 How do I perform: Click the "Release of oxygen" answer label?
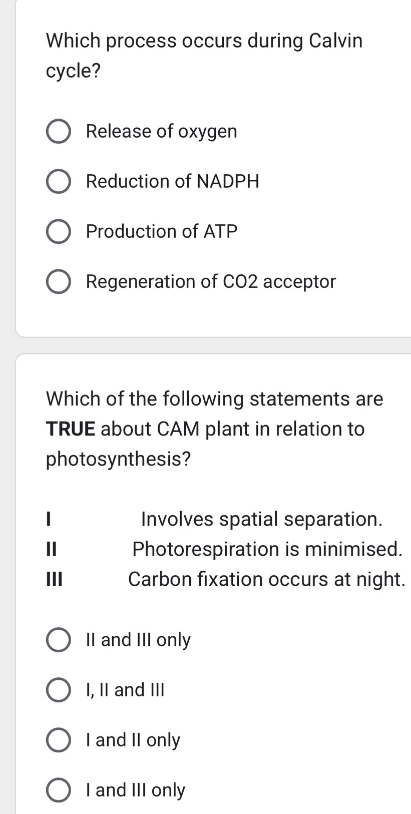[161, 131]
